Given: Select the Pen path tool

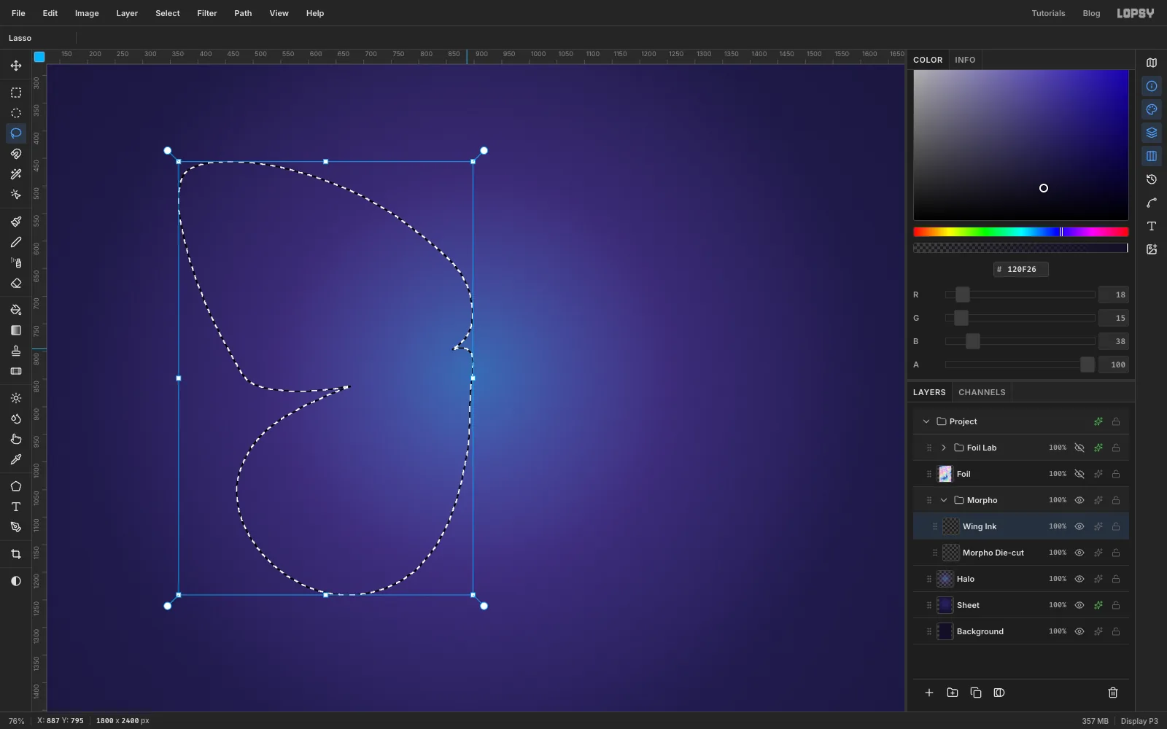Looking at the screenshot, I should [x=16, y=527].
